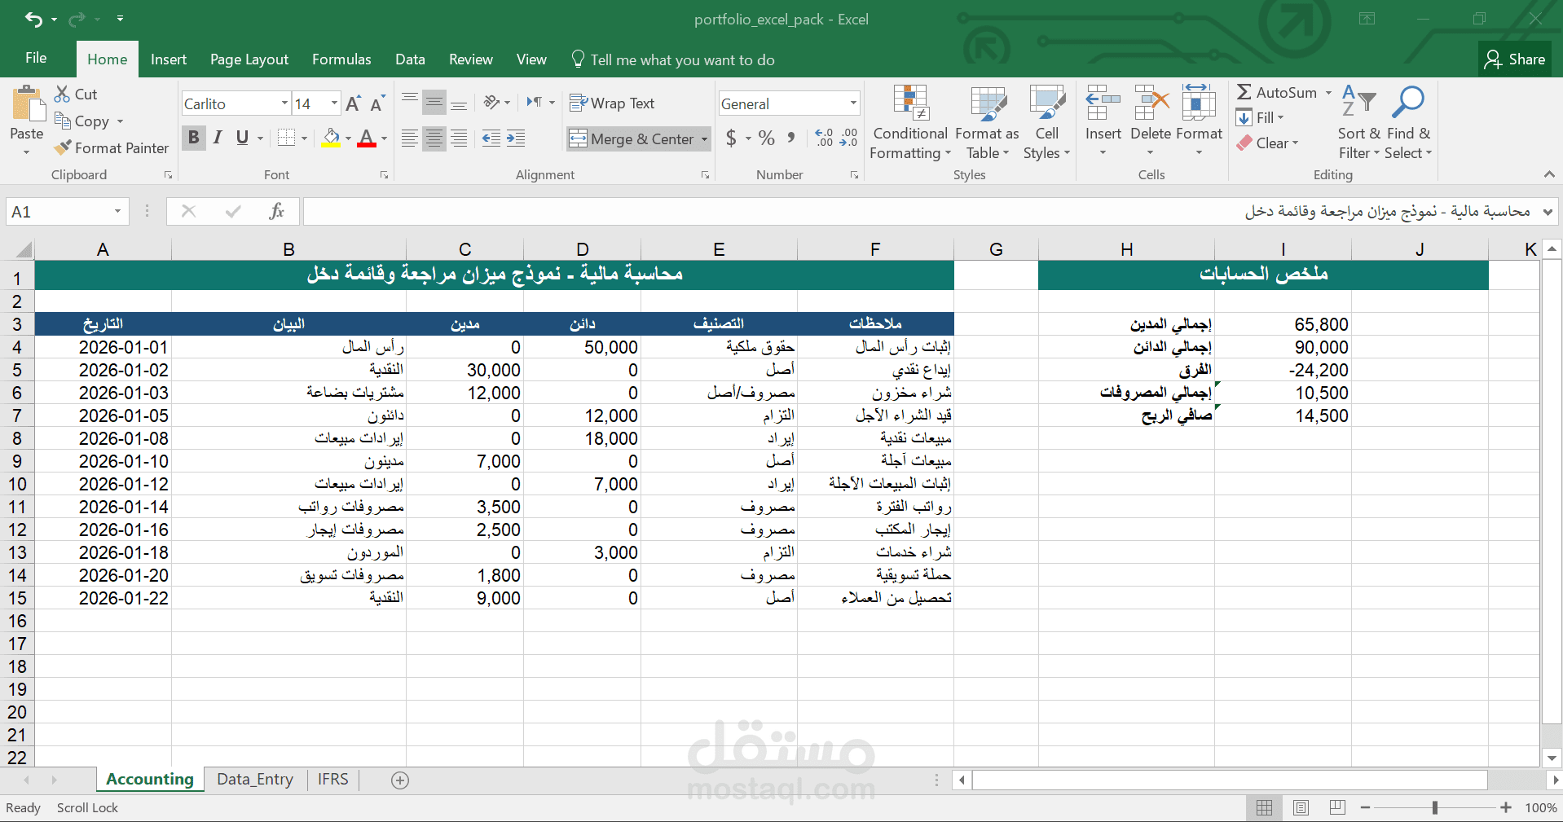This screenshot has height=822, width=1563.
Task: Open AutoSum dropdown arrow
Action: [x=1328, y=93]
